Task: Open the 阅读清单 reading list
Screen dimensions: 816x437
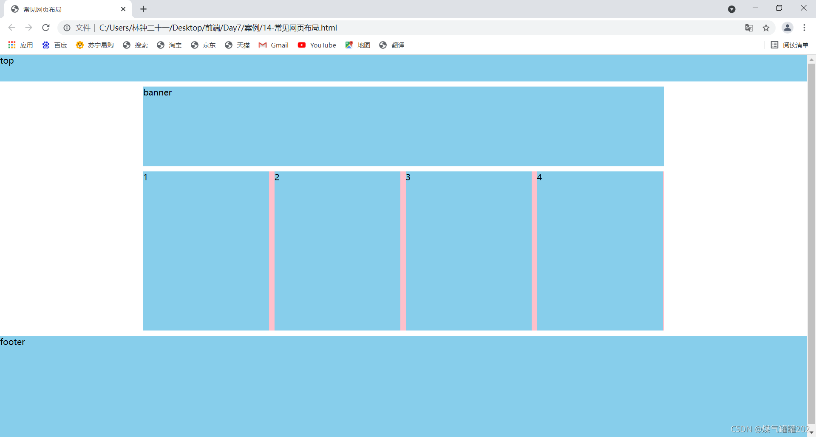Action: click(790, 45)
